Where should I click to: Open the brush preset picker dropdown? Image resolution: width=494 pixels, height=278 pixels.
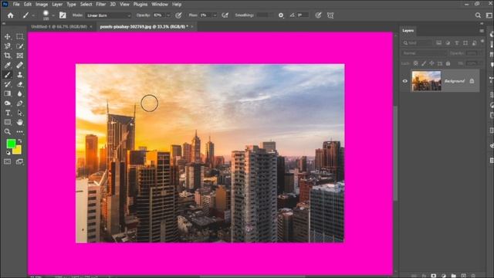[x=53, y=15]
